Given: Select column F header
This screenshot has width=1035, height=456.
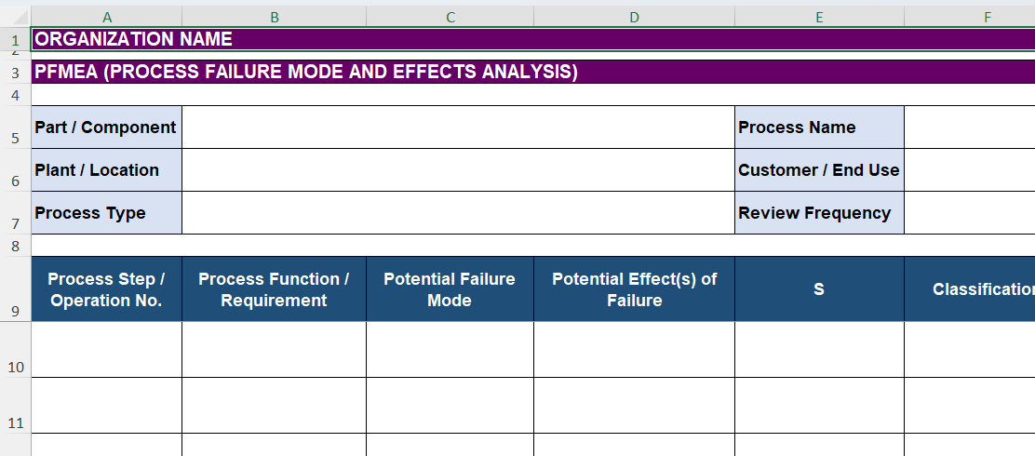Looking at the screenshot, I should (x=987, y=17).
